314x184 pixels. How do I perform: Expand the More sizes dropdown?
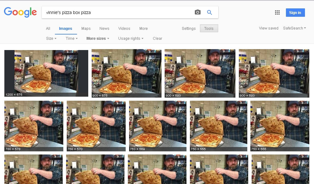pos(98,38)
